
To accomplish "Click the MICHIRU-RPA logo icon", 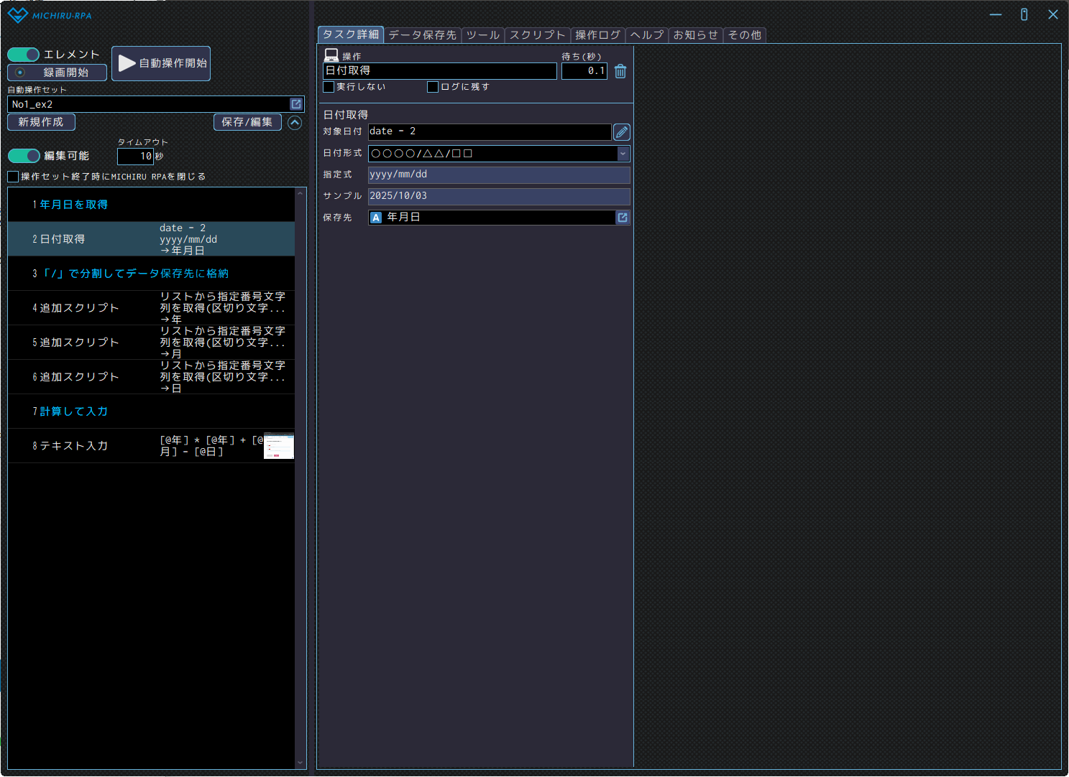I will coord(17,15).
